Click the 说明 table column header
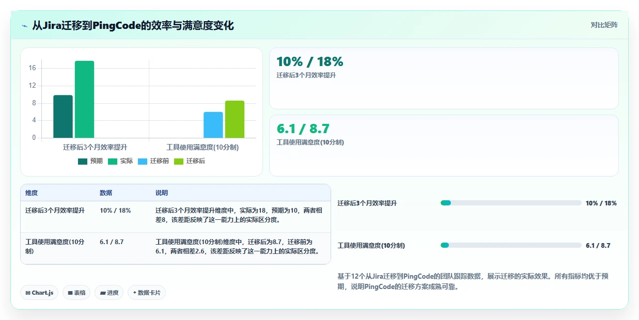The height and width of the screenshot is (320, 639). tap(162, 193)
